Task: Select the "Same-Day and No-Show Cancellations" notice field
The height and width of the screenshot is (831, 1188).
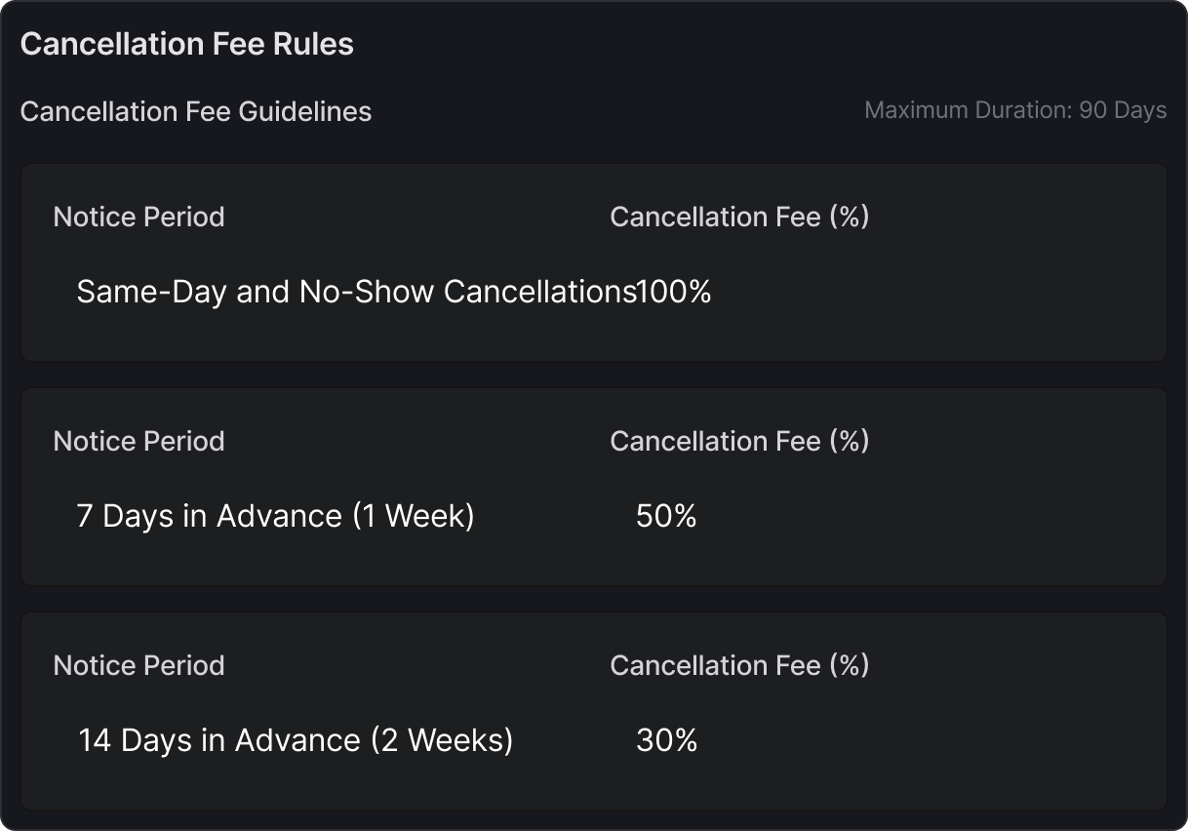Action: click(355, 292)
